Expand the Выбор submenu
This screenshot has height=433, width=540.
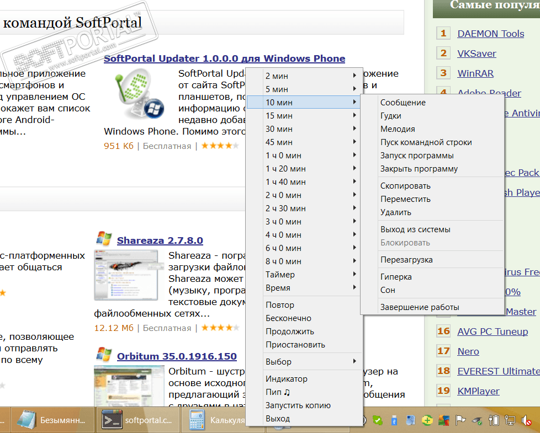[304, 362]
